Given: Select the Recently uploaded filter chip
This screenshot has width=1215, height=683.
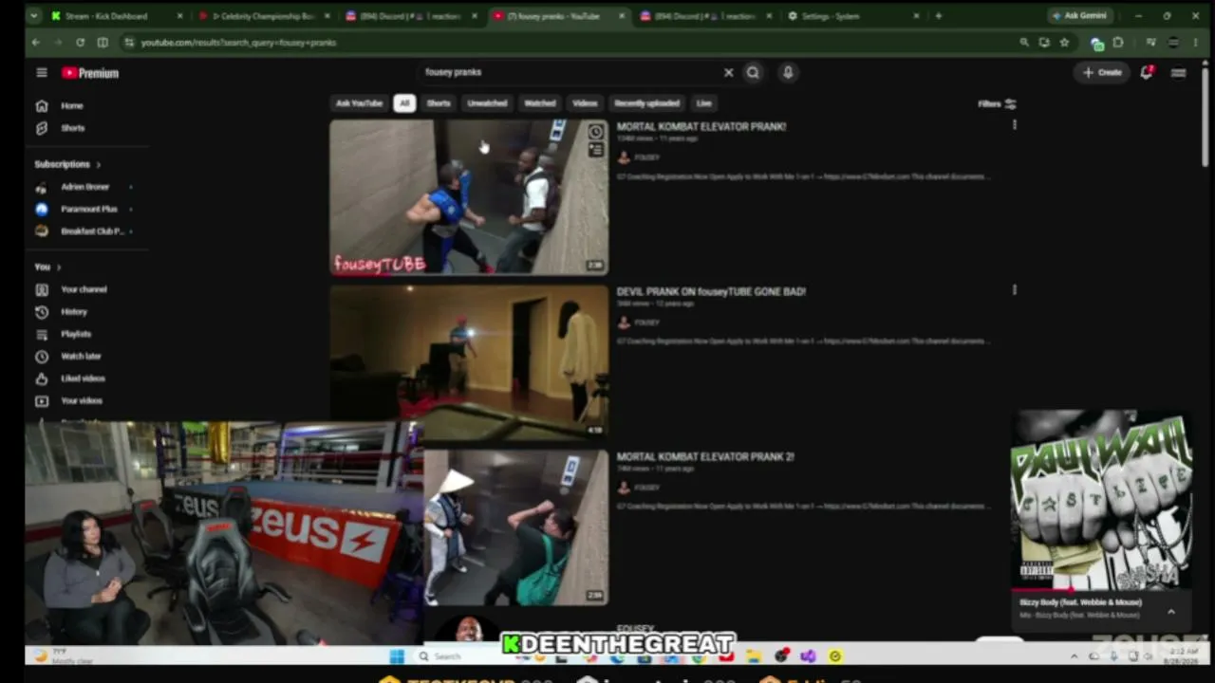Looking at the screenshot, I should pyautogui.click(x=646, y=103).
